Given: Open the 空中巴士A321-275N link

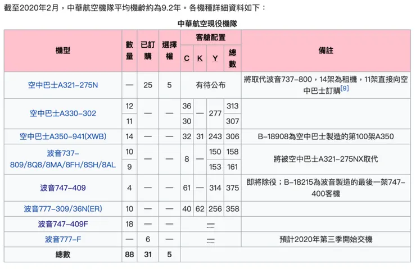Looking at the screenshot, I should [63, 85].
